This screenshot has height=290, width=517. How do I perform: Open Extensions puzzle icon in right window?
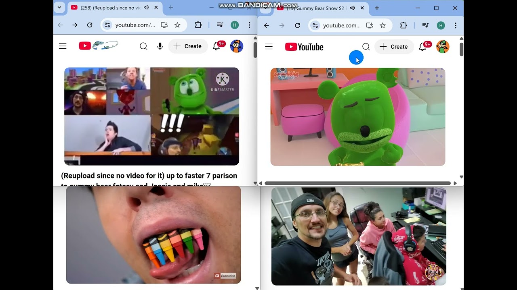coord(404,25)
